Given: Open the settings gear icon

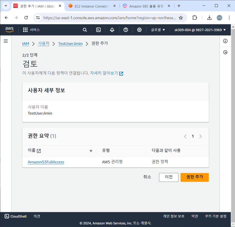Looking at the screenshot, I should point(139,30).
